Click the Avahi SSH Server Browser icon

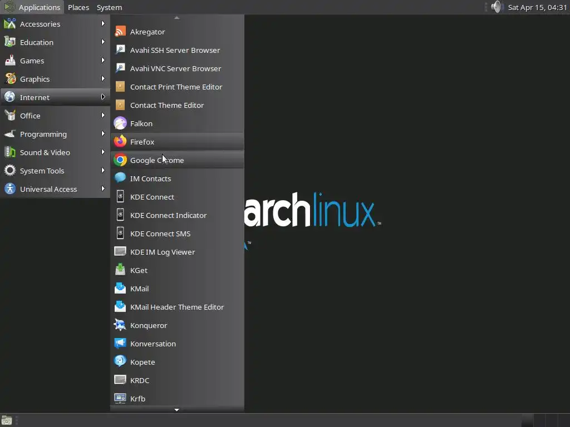pos(120,50)
